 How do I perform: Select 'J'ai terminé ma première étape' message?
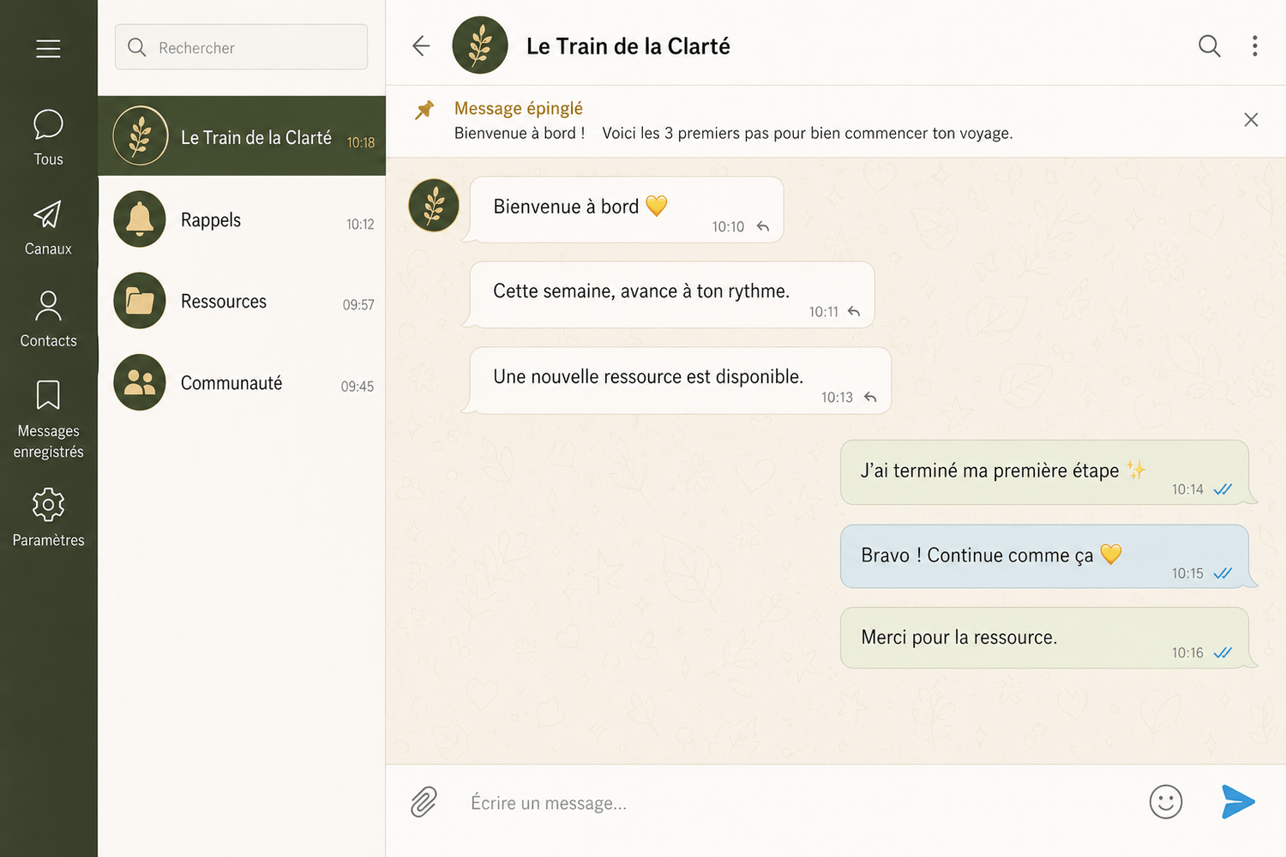point(1044,472)
